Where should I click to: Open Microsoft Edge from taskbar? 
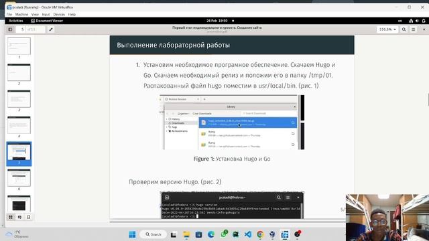pyautogui.click(x=211, y=234)
